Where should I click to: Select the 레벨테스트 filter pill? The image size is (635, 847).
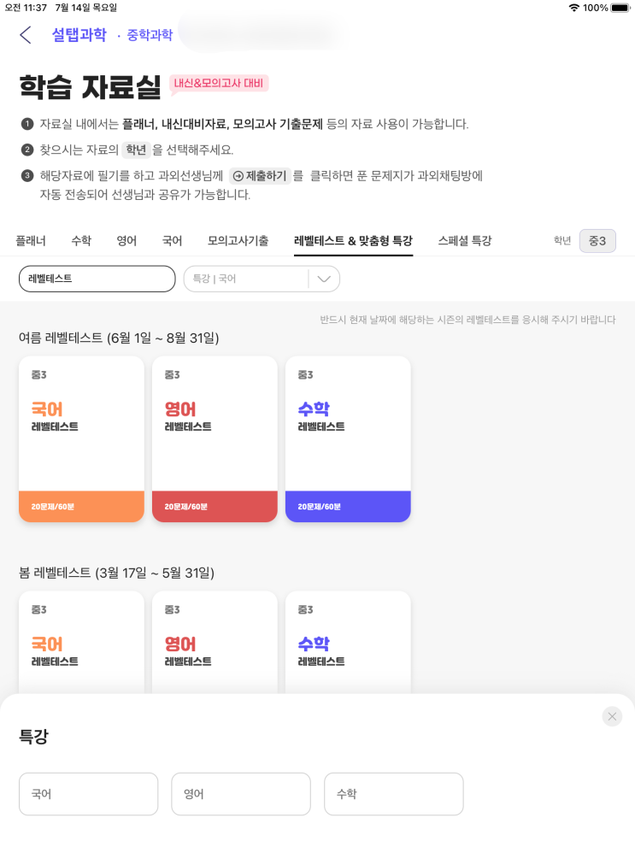[x=97, y=279]
